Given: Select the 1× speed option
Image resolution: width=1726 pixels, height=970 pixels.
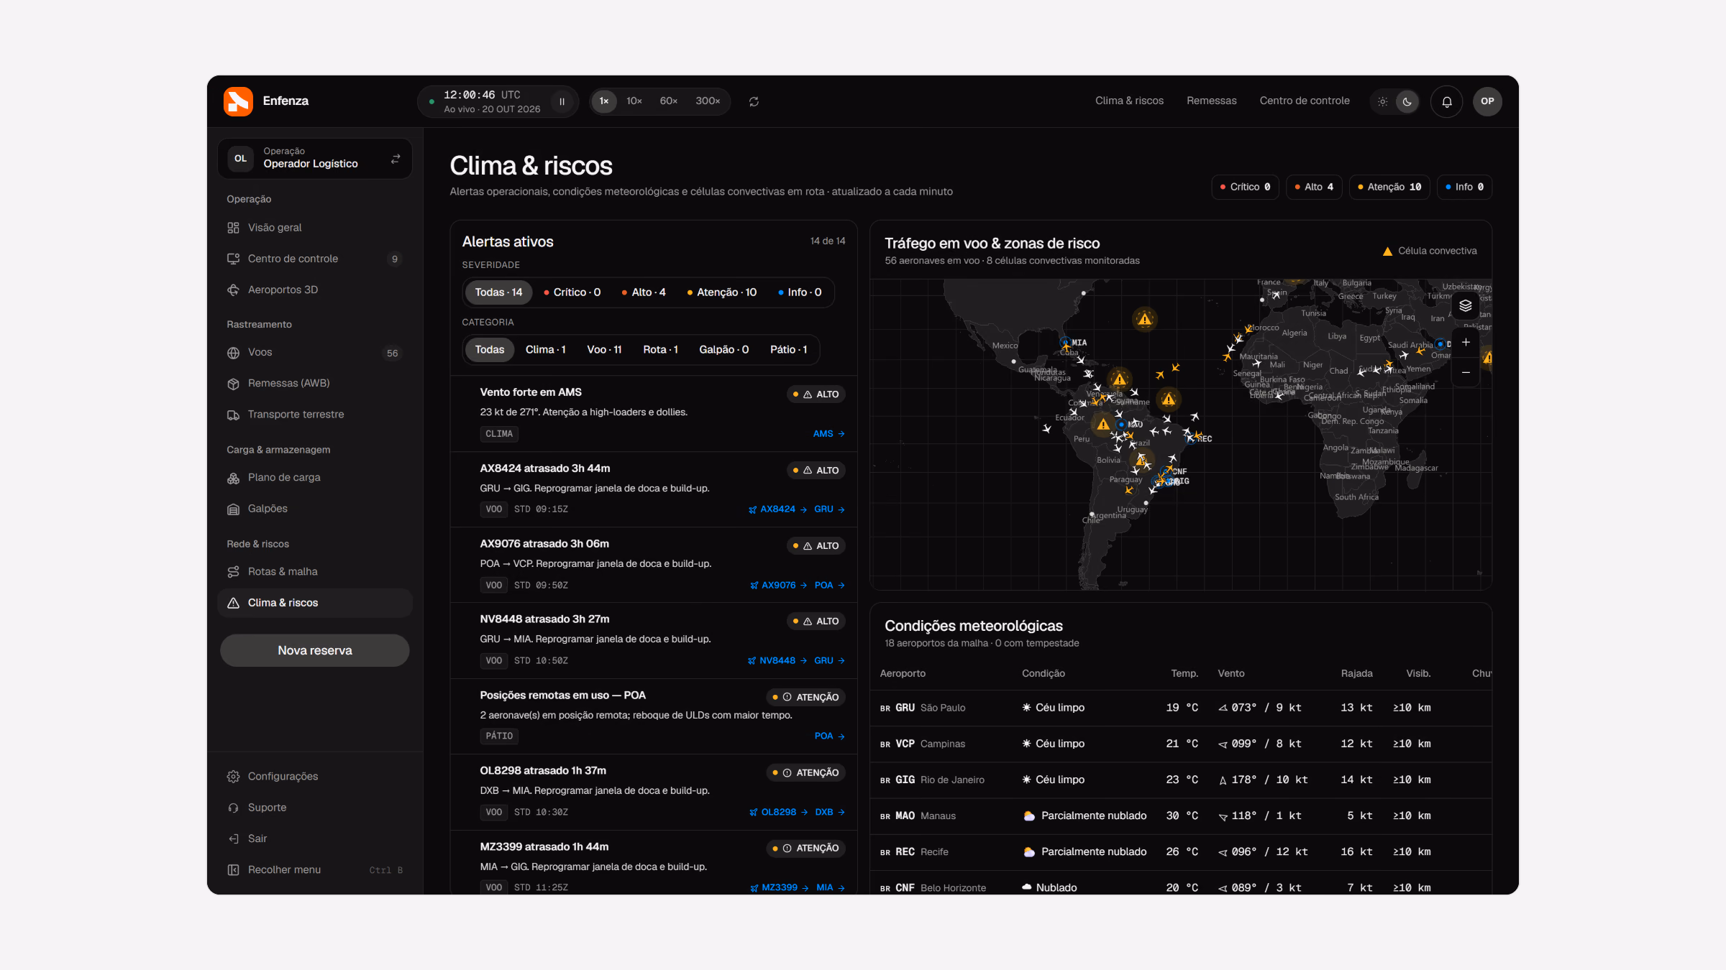Looking at the screenshot, I should point(604,101).
